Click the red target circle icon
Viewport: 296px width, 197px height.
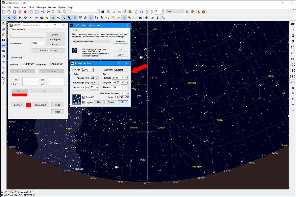(113, 18)
